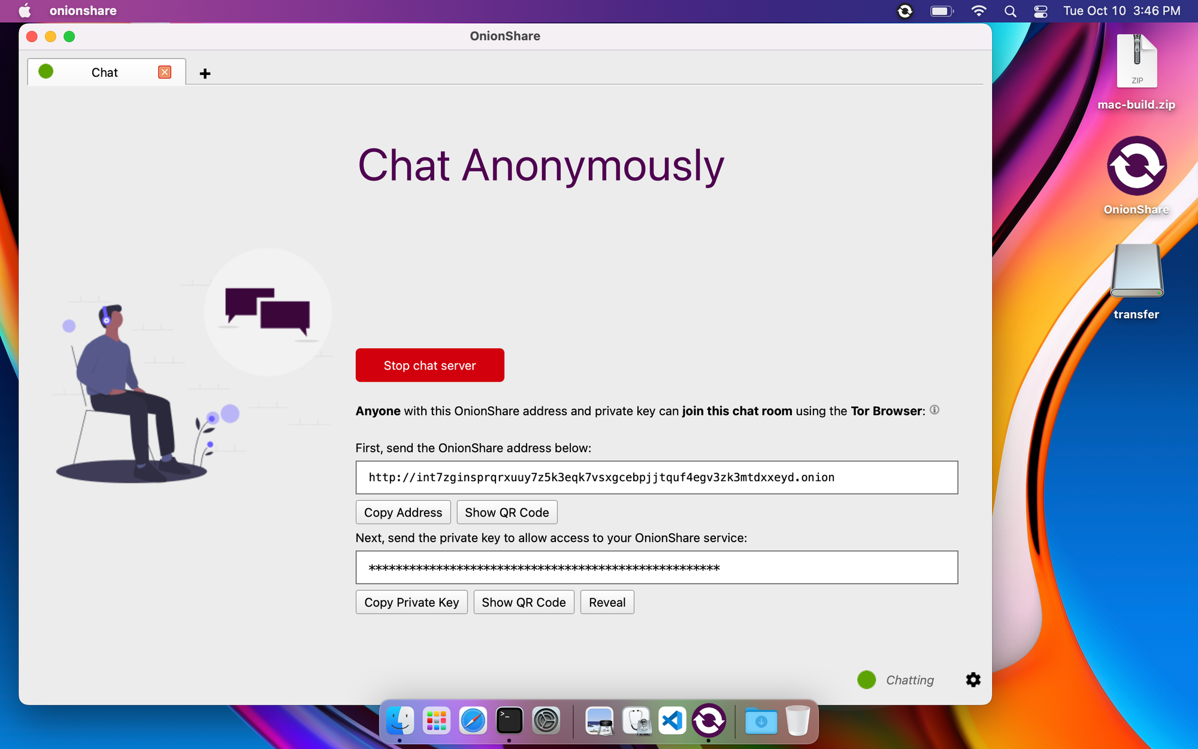The width and height of the screenshot is (1198, 749).
Task: Stop the running chat server
Action: point(429,364)
